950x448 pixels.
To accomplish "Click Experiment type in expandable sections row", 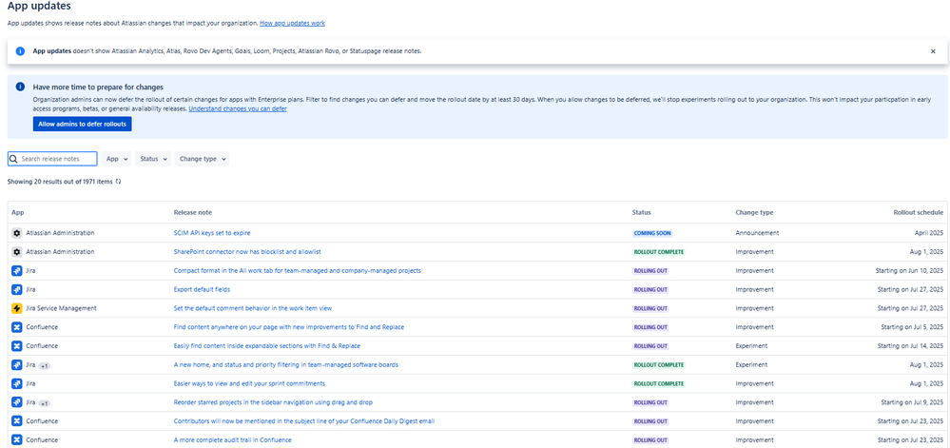I will 751,345.
